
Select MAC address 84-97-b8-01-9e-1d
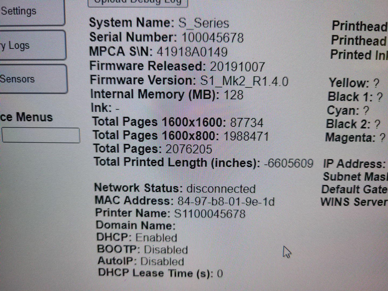226,201
